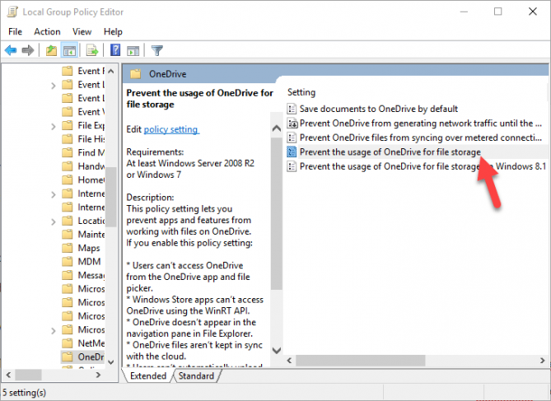Screen dimensions: 551x401
Task: Open the View menu
Action: coord(82,31)
